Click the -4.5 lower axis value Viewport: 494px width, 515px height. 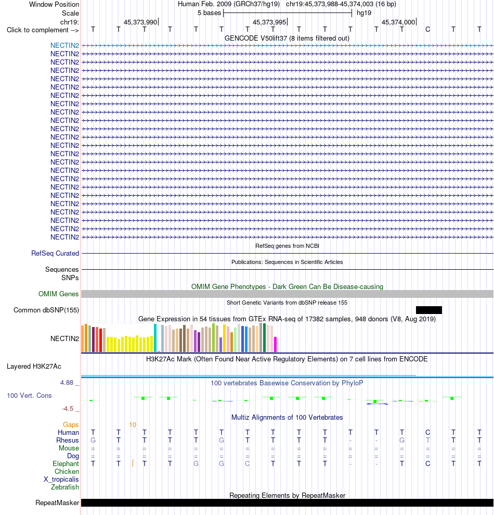pyautogui.click(x=68, y=409)
